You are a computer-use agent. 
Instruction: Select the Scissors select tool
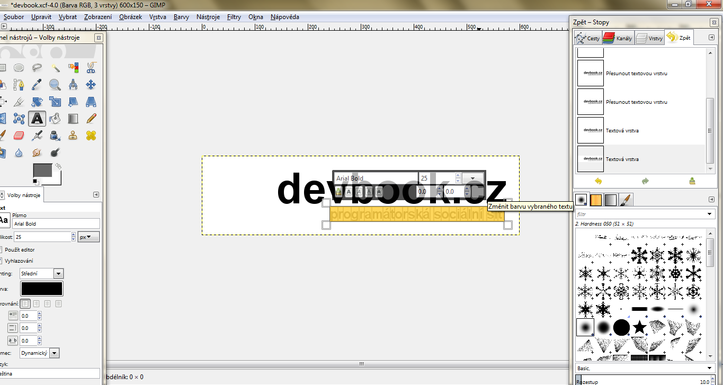coord(91,67)
